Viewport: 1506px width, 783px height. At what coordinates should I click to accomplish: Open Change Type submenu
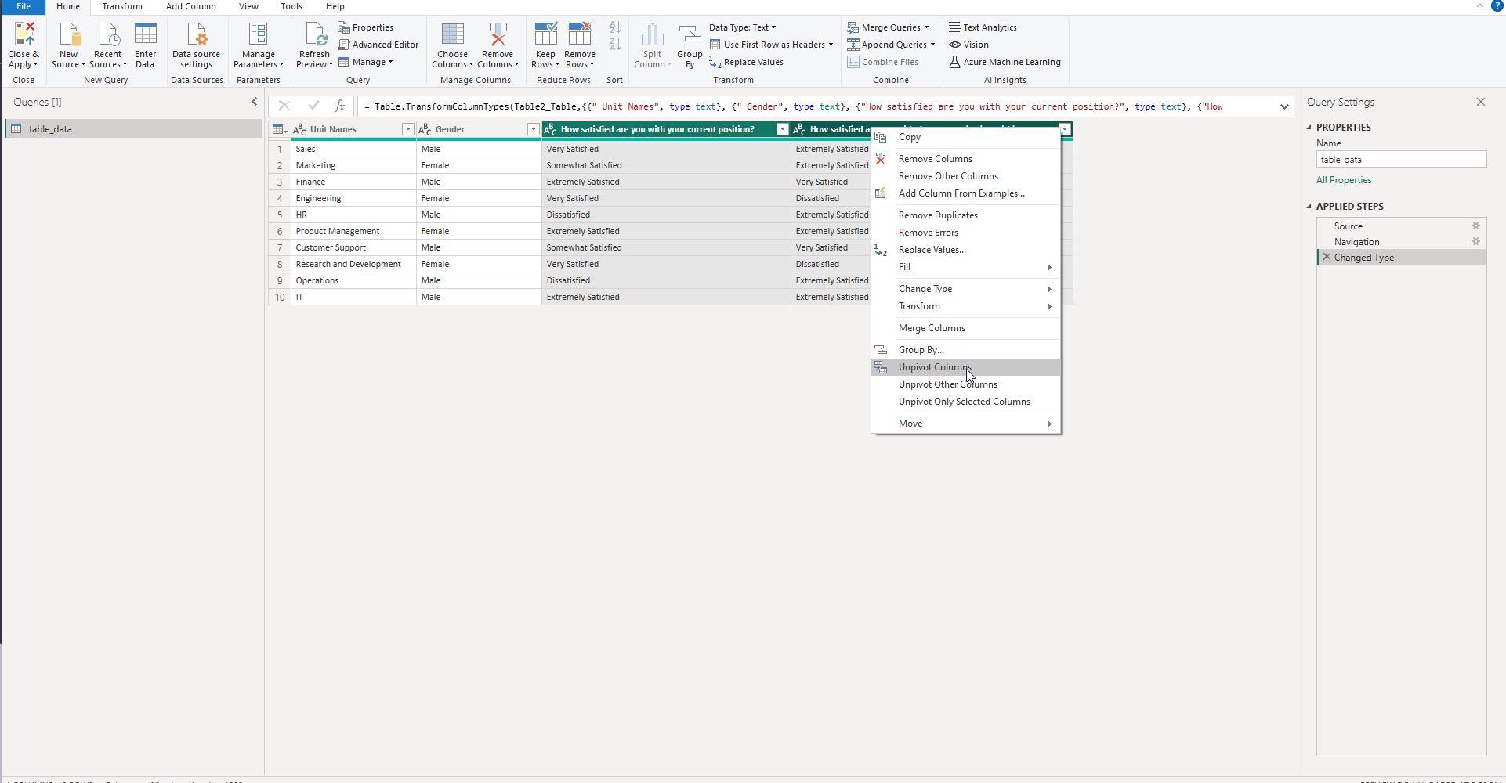point(965,289)
